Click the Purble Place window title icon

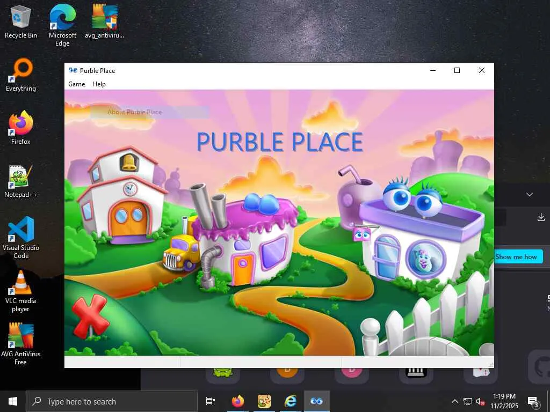[73, 70]
